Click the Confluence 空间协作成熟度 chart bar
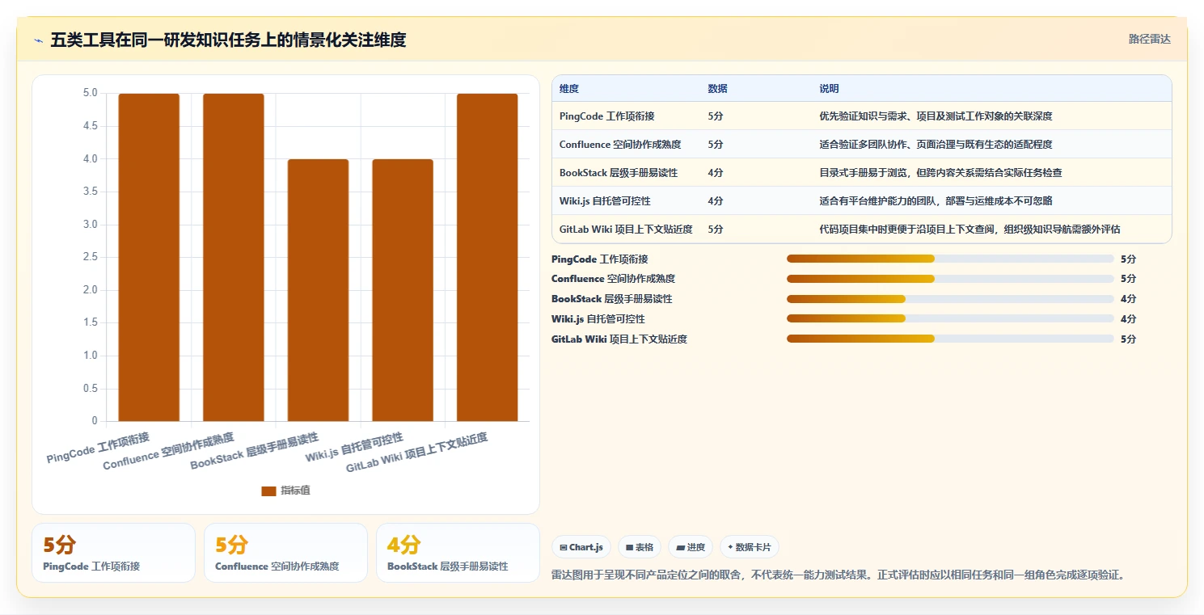This screenshot has width=1204, height=615. click(233, 257)
